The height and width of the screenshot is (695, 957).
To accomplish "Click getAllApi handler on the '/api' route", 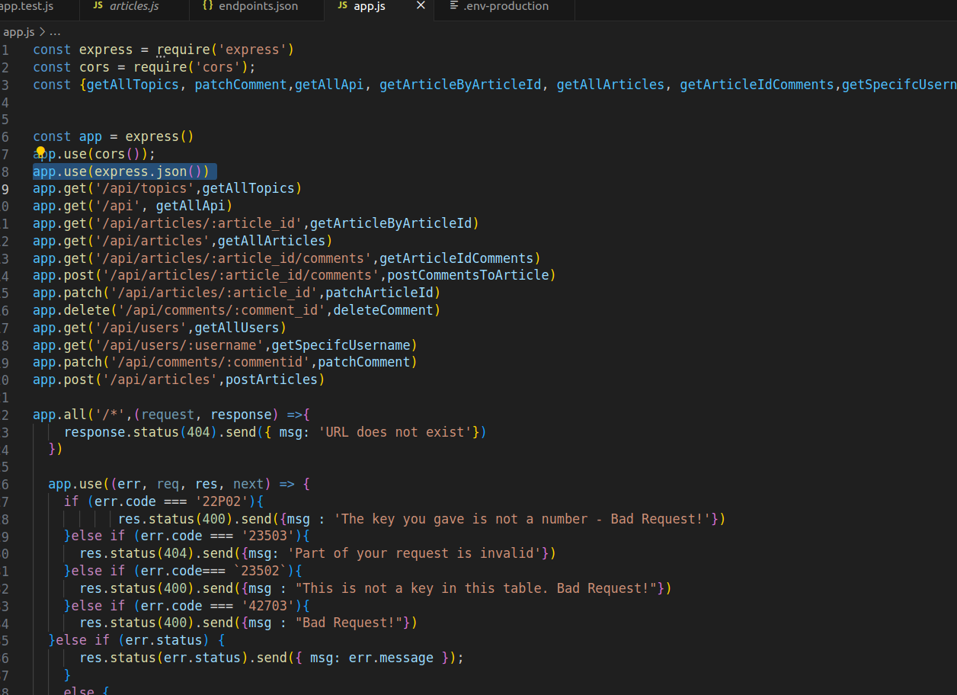I will pyautogui.click(x=190, y=206).
